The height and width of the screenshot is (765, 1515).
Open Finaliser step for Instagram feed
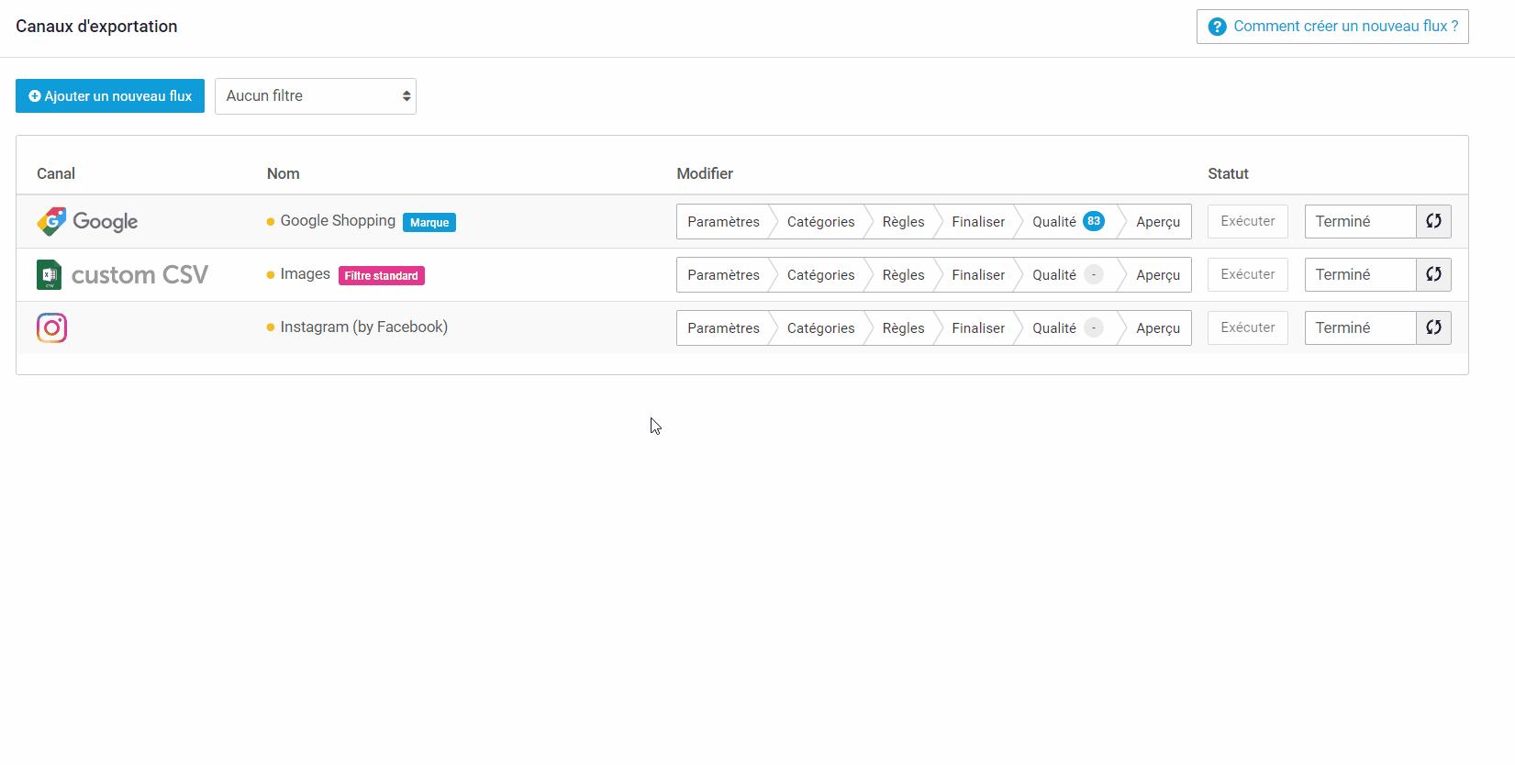pos(978,327)
